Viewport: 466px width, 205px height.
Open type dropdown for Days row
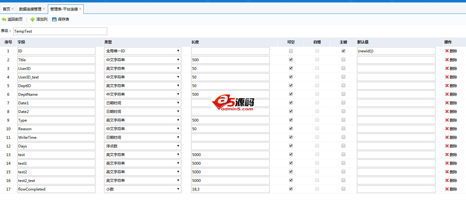[x=143, y=146]
